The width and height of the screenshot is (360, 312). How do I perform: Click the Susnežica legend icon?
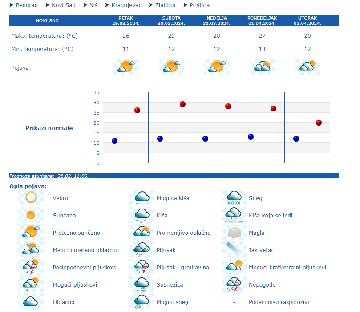coord(142,284)
